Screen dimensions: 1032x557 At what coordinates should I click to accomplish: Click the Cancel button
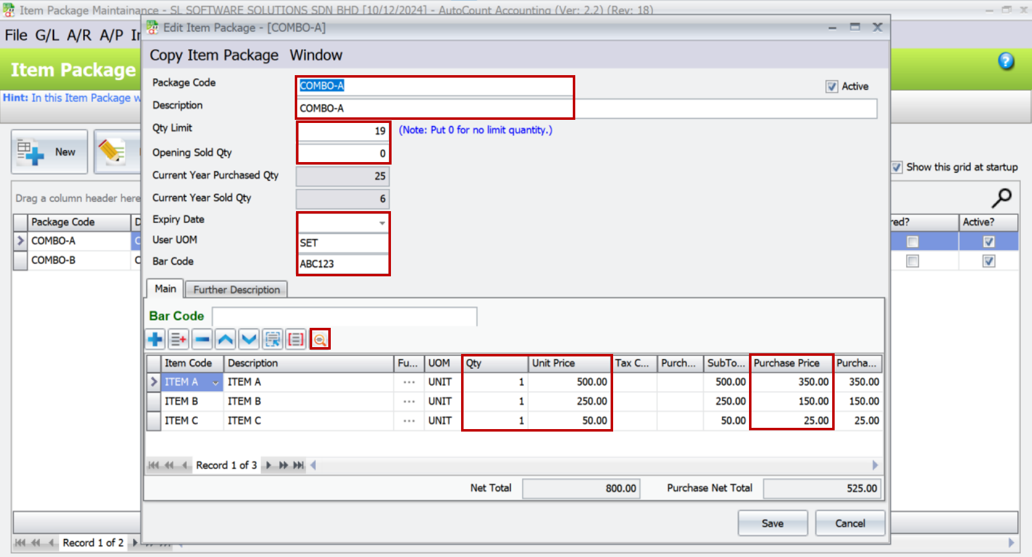pyautogui.click(x=850, y=523)
